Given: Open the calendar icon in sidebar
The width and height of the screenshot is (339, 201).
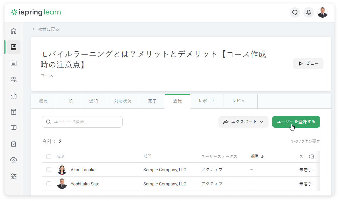Looking at the screenshot, I should (x=14, y=63).
